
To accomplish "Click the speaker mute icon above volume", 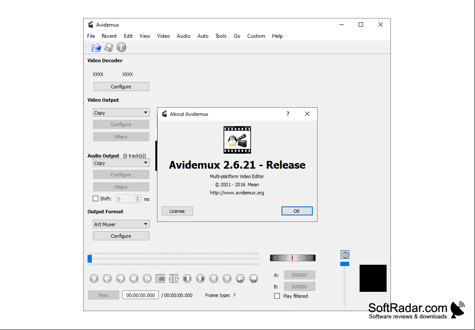I will pos(345,254).
